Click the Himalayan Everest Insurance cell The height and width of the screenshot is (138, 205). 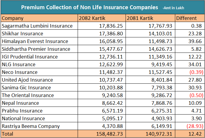35,41
